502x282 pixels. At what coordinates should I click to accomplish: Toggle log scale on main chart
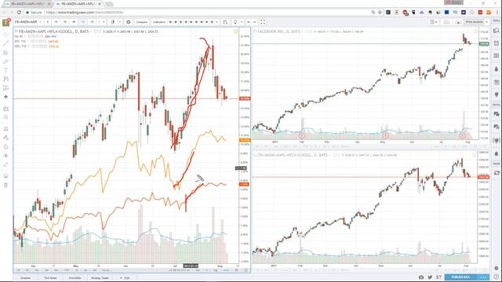coord(216,270)
